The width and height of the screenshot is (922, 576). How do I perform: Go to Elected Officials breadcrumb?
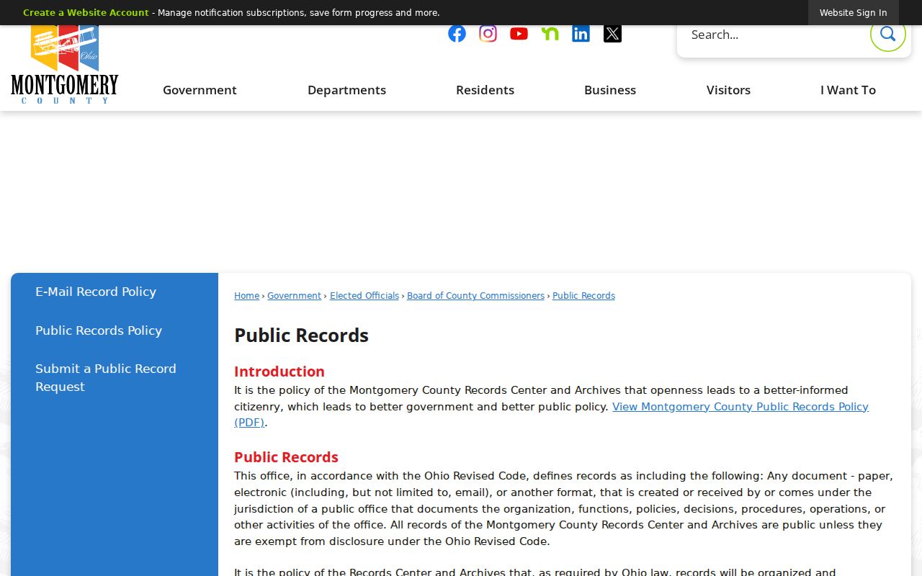(x=364, y=296)
